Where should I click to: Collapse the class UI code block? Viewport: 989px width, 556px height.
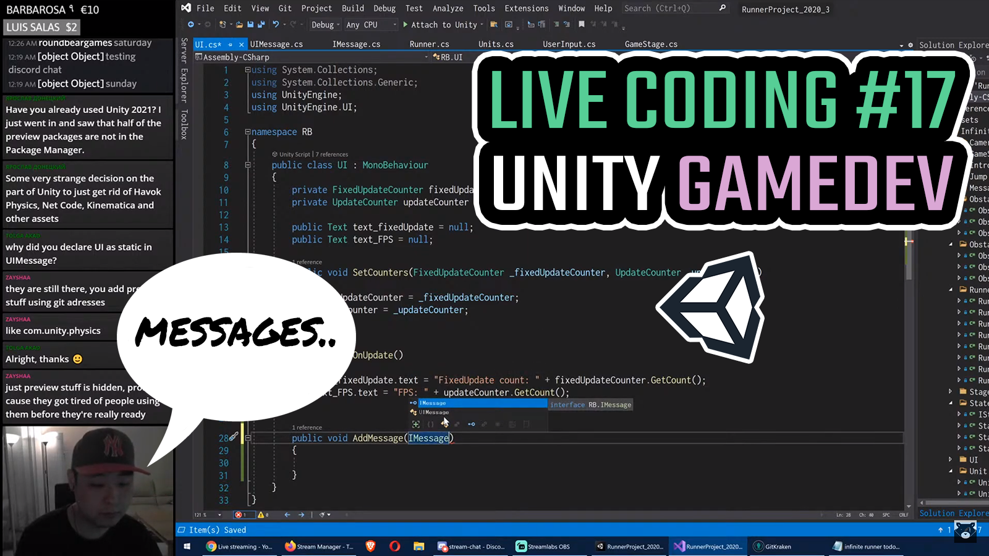[247, 165]
